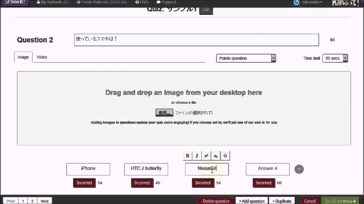Screen dimensions: 364x204
Task: Go to the next question with Next
Action: [x=45, y=201]
